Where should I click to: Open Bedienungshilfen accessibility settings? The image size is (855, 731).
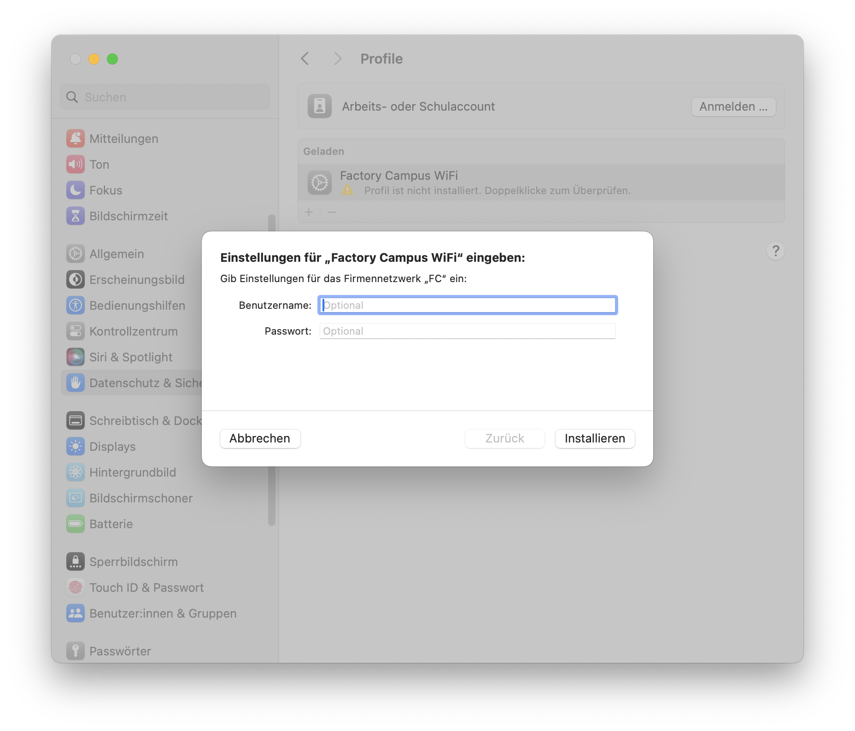[x=76, y=305]
